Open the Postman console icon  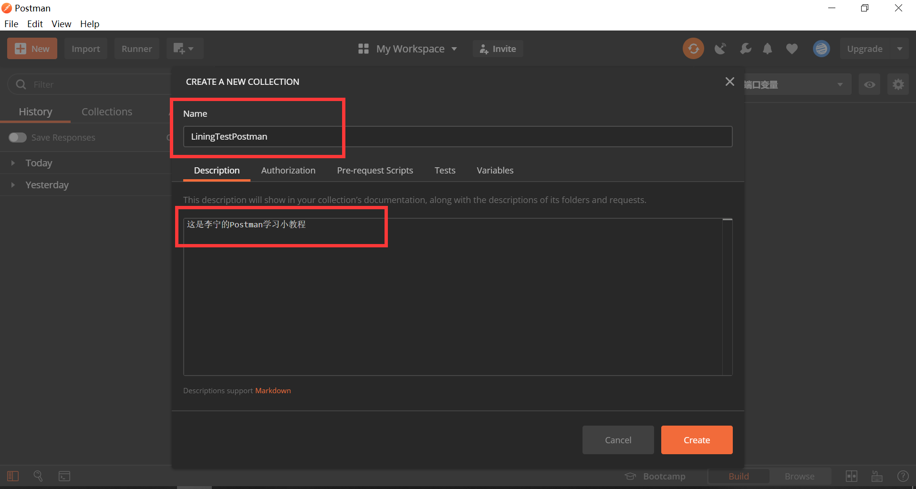pos(64,476)
